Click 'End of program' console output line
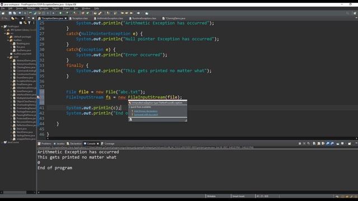Viewport: 358px width, 201px height. pyautogui.click(x=55, y=168)
